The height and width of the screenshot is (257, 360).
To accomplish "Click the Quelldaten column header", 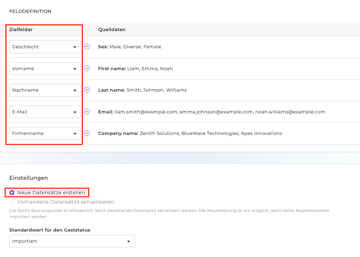I will click(112, 30).
